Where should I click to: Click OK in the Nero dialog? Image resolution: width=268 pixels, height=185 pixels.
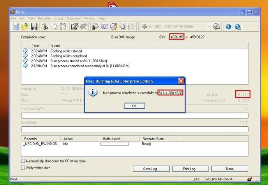(134, 106)
